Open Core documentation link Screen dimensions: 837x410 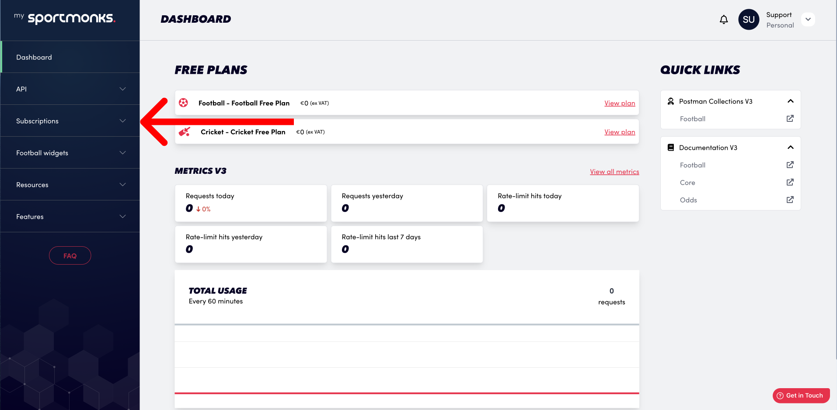(687, 183)
